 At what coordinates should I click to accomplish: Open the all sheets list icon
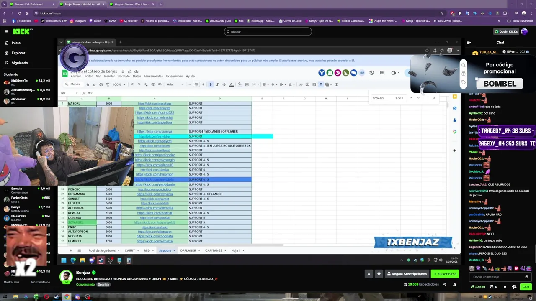pos(79,250)
